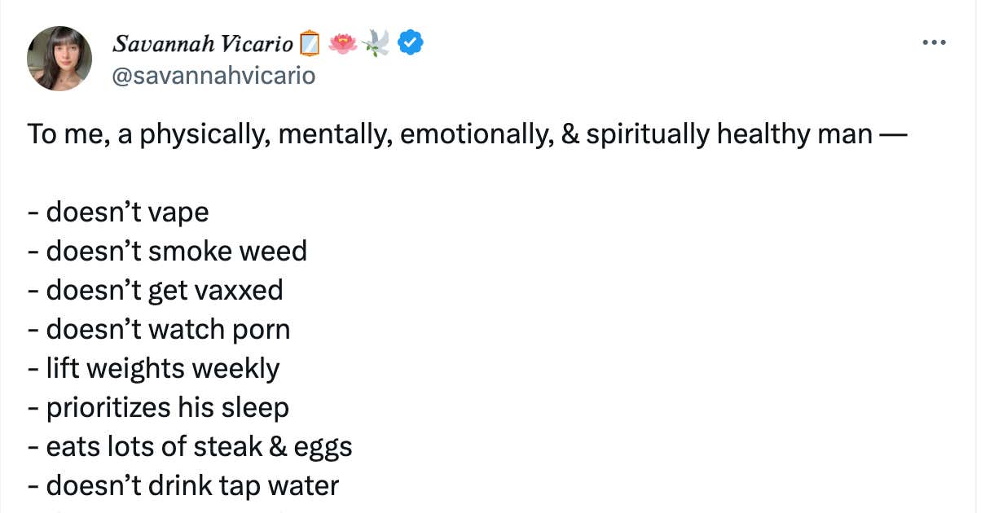Open the three-dot more options menu
This screenshot has height=513, width=981.
pyautogui.click(x=934, y=42)
